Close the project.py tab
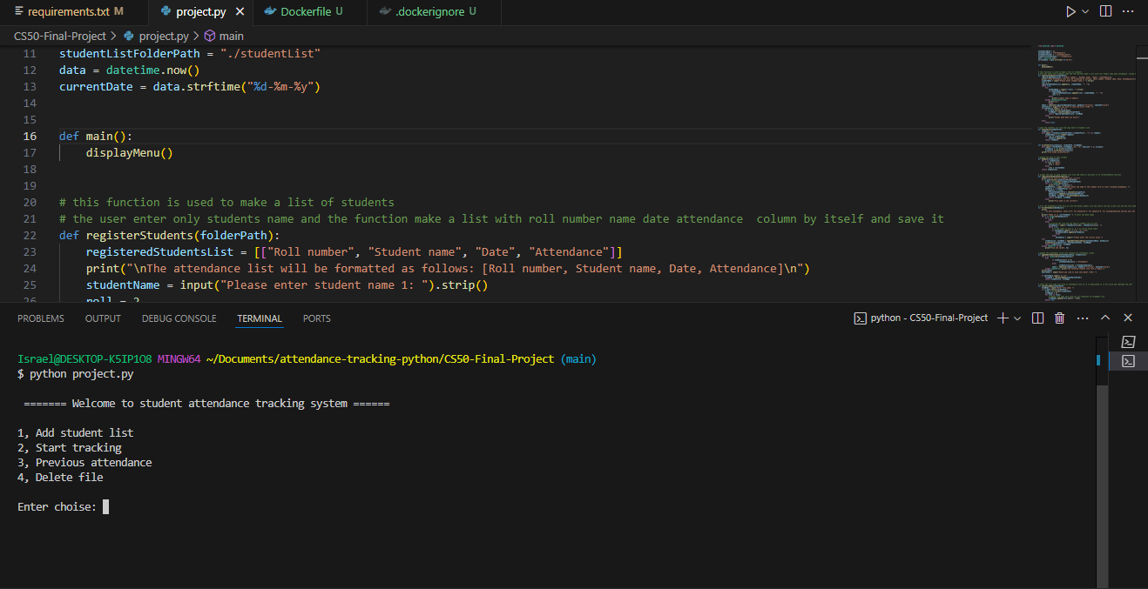Screen dimensions: 1148x589 point(240,11)
